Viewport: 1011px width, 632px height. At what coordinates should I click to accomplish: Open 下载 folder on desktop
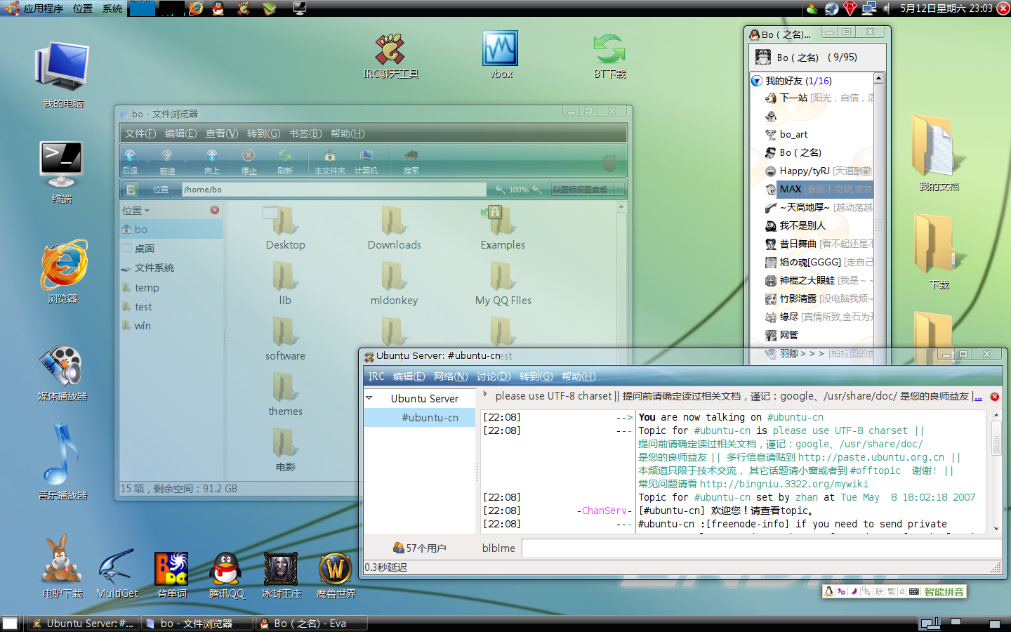pos(938,251)
